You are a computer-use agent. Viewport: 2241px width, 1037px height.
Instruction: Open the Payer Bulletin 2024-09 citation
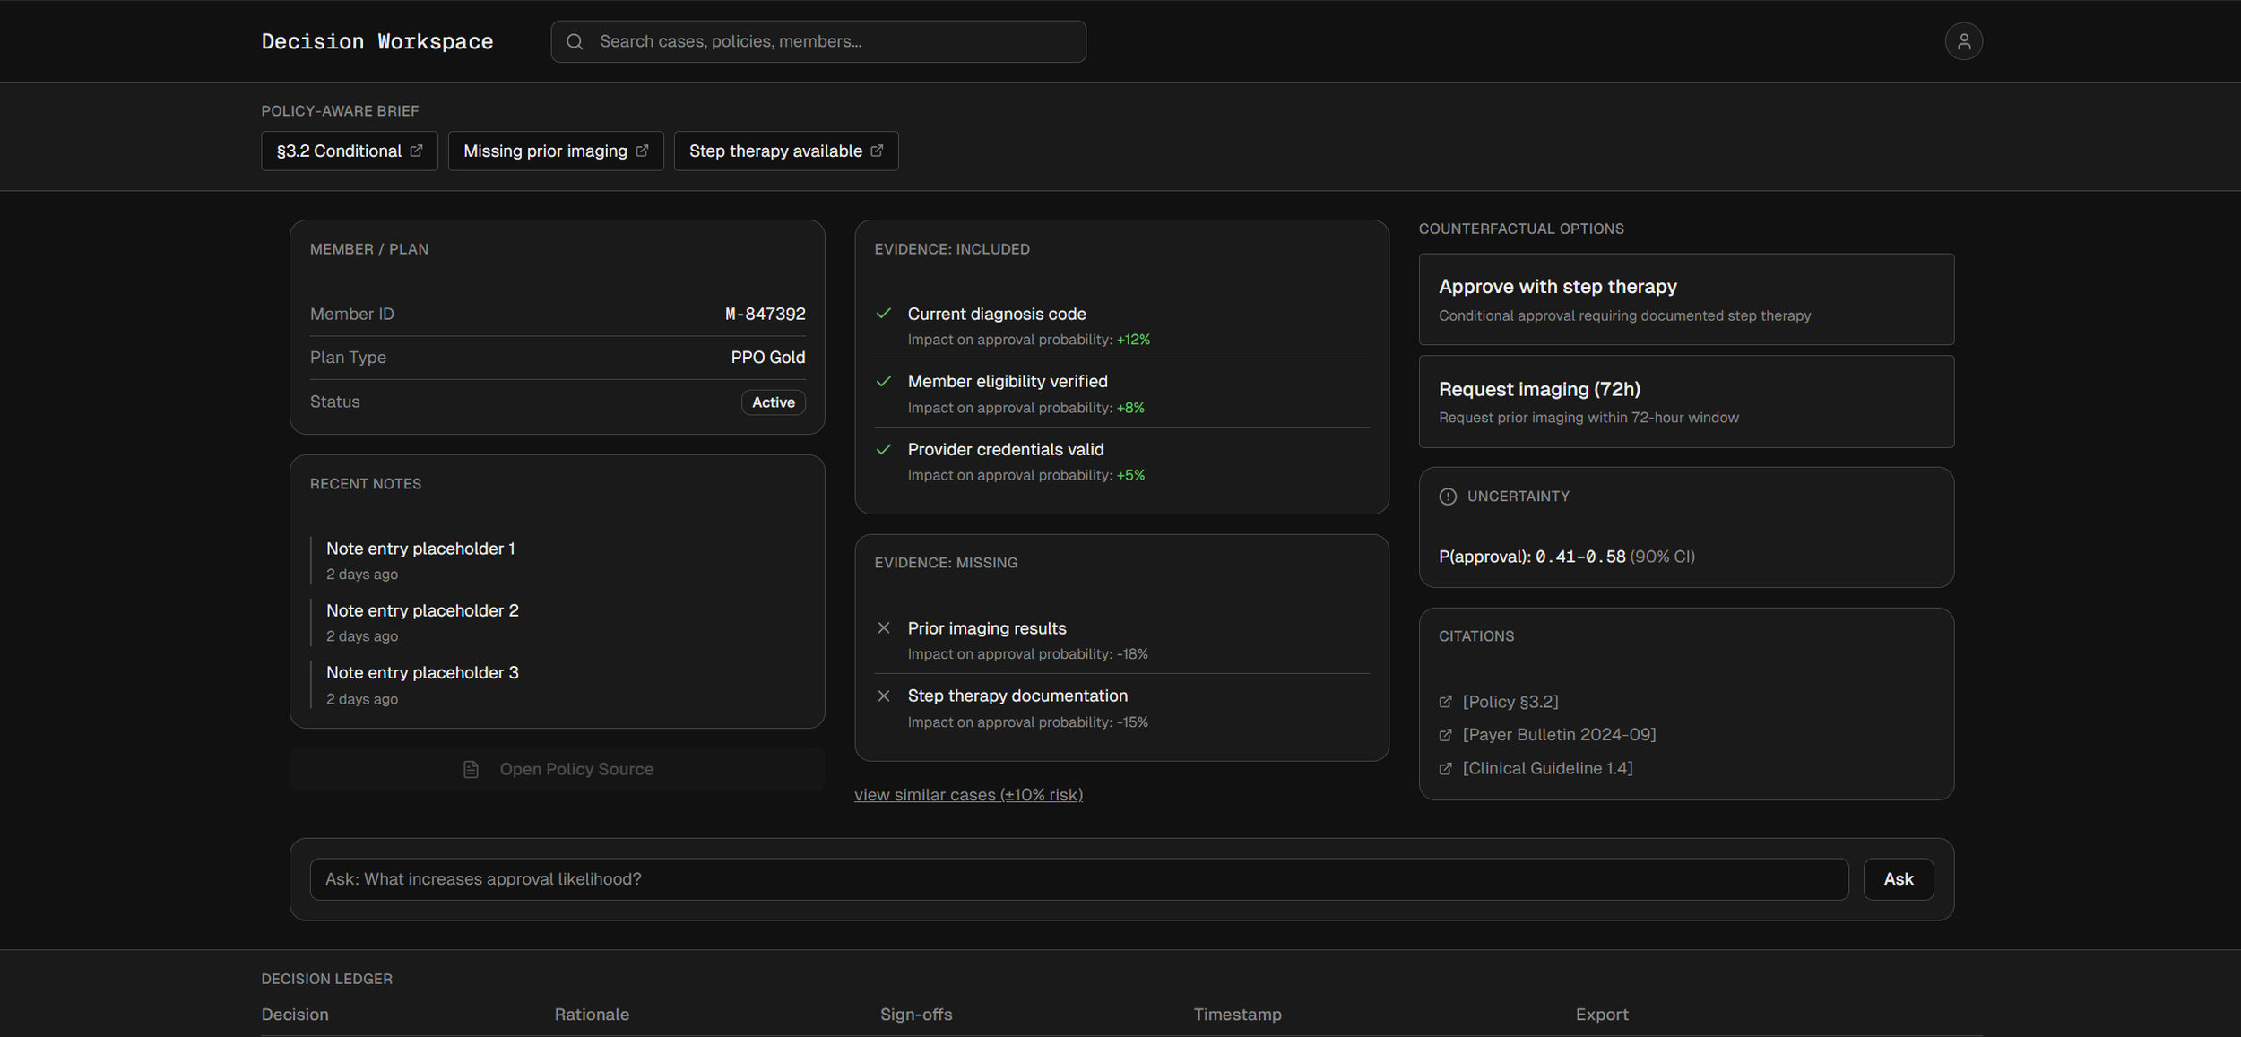point(1558,735)
